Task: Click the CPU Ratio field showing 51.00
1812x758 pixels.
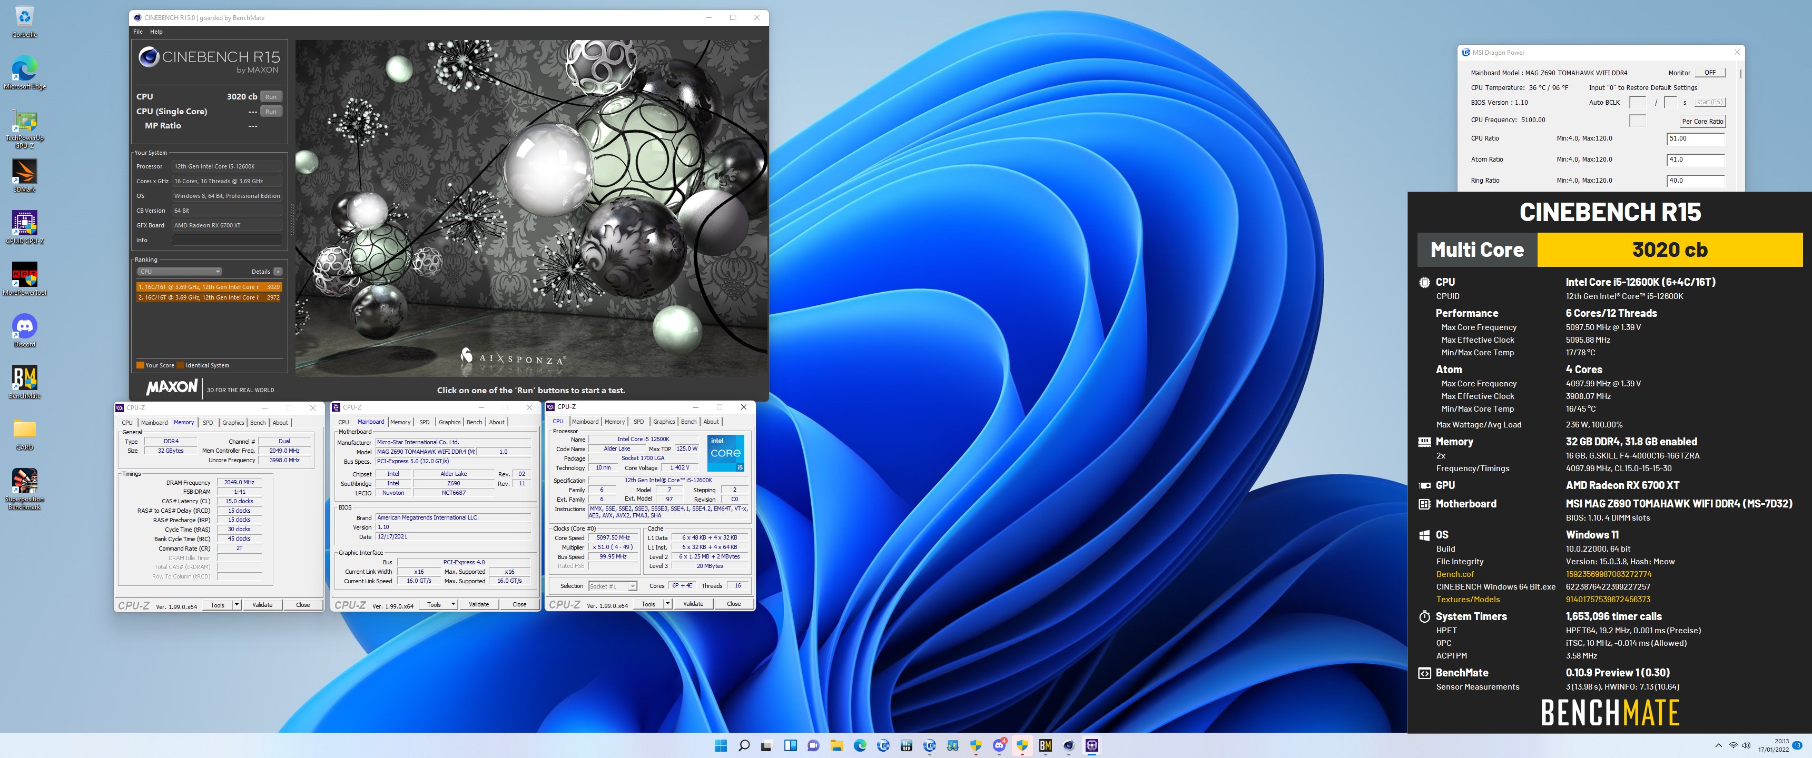Action: click(1695, 138)
